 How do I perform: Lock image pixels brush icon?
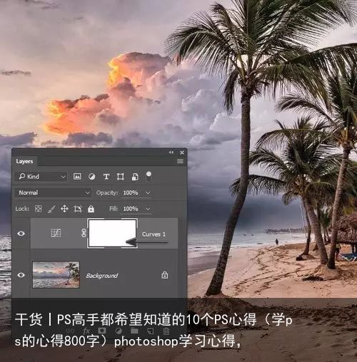pyautogui.click(x=51, y=209)
